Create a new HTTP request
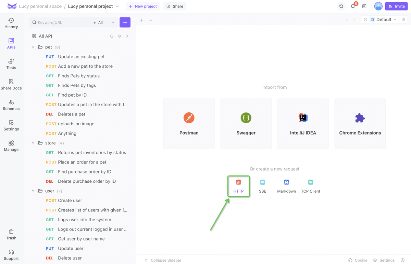This screenshot has width=411, height=264. (238, 186)
